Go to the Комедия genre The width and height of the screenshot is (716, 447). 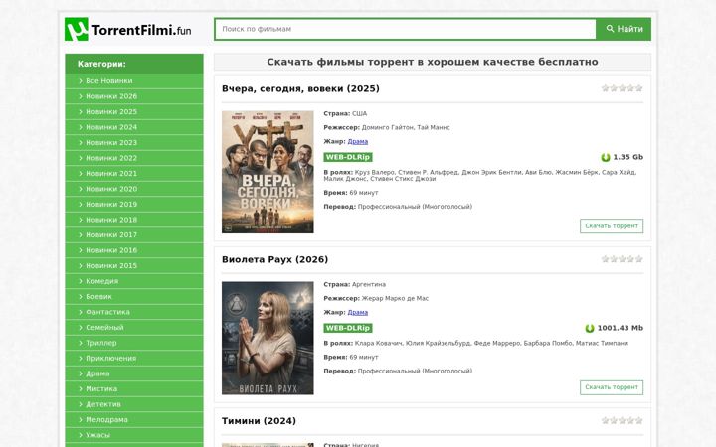(134, 281)
